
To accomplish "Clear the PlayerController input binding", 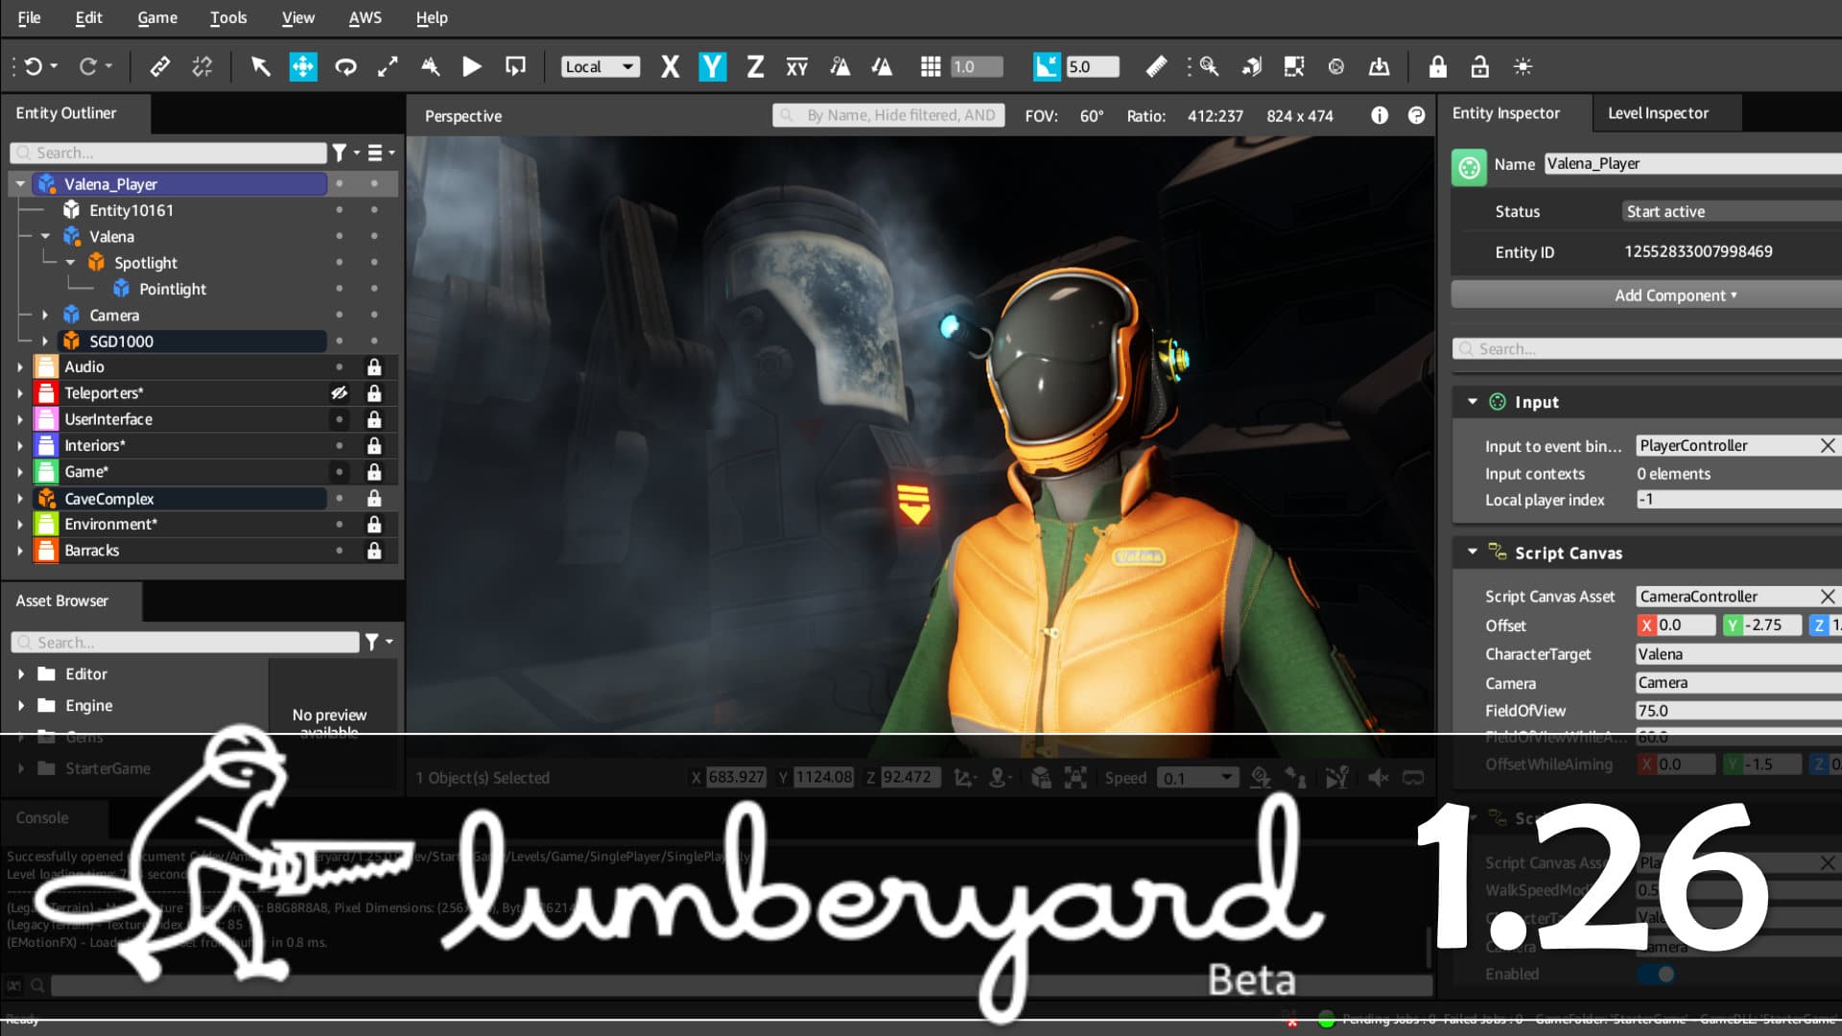I will 1828,445.
